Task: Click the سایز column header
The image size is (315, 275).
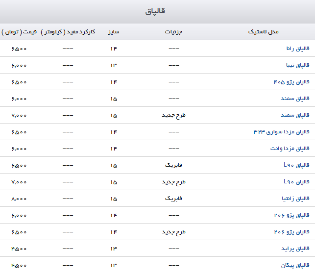Action: (114, 32)
